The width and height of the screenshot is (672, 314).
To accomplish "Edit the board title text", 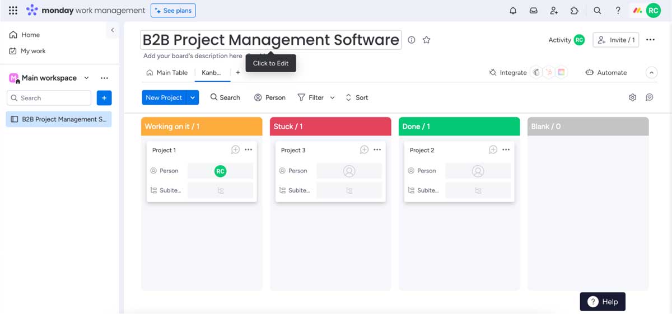I will click(271, 40).
